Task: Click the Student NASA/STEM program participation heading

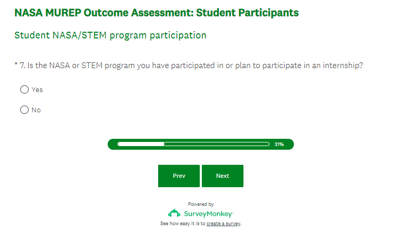Action: [x=110, y=35]
